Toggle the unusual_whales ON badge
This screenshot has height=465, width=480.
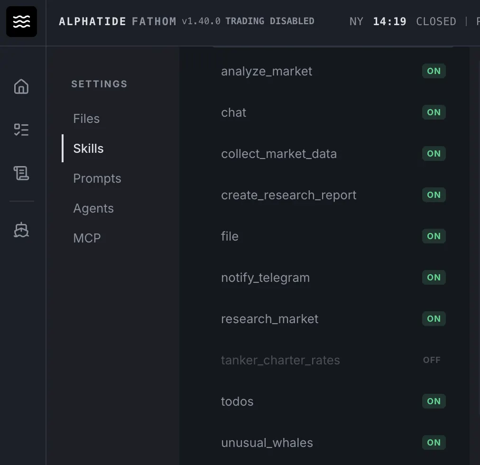point(434,442)
